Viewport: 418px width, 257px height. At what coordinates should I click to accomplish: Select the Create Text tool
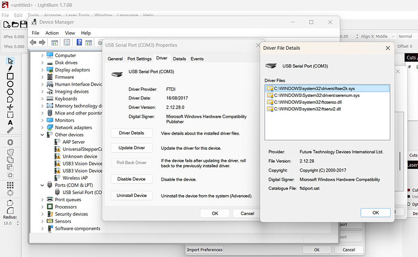pos(10,122)
